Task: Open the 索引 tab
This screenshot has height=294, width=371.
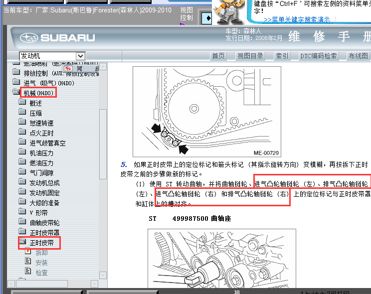Action: [282, 56]
